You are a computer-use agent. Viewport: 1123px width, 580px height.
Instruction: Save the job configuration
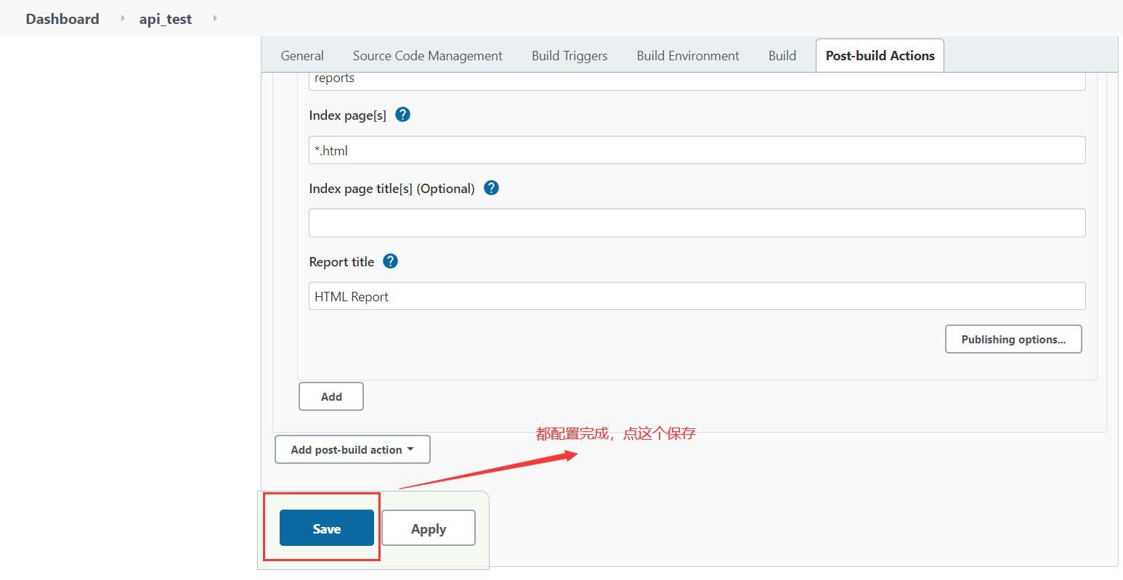click(326, 528)
